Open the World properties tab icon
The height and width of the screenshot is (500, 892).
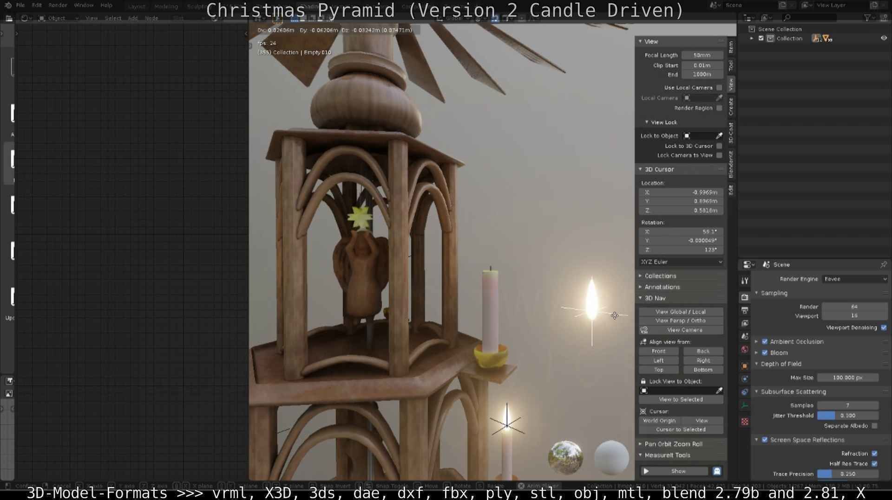(745, 349)
